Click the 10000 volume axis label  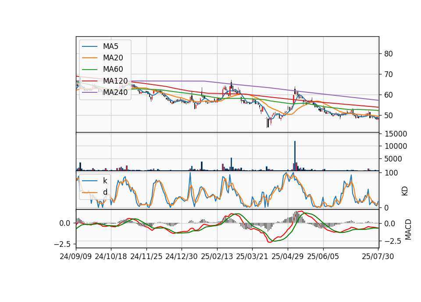coord(396,146)
